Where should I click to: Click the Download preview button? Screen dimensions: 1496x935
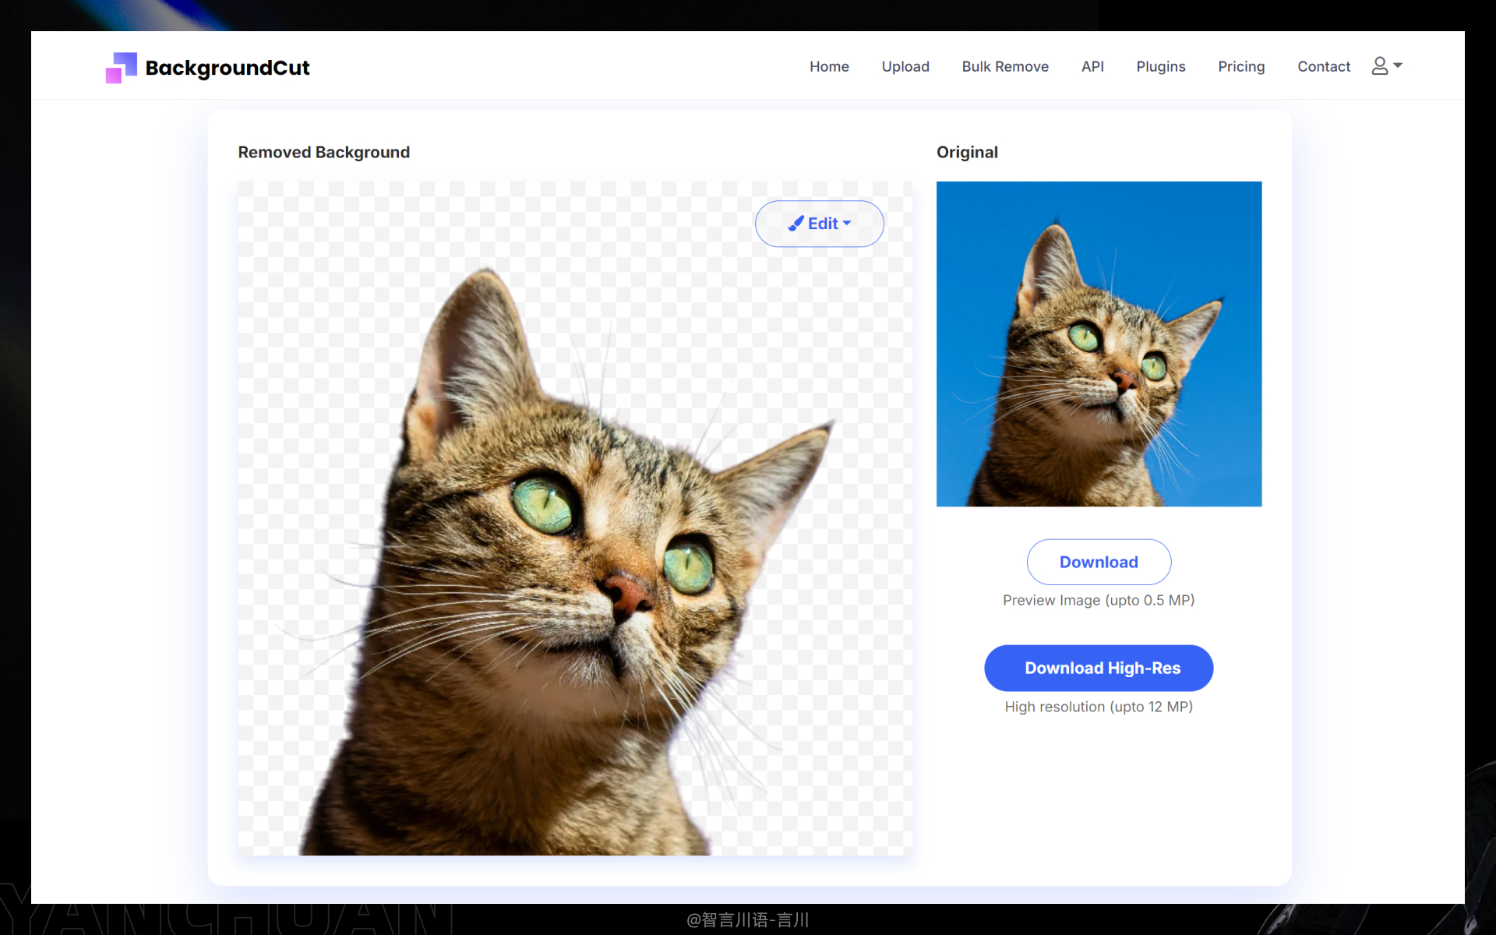coord(1099,561)
